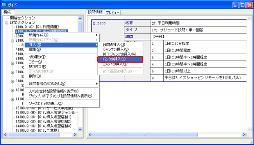The width and height of the screenshot is (254, 145).
Task: Click the 12100.0 Q12.サービス満足度 tree row
Action: click(x=45, y=108)
